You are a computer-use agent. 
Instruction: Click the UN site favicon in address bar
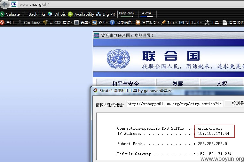point(14,4)
